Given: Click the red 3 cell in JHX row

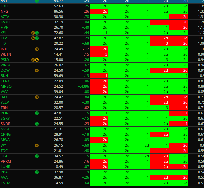Looking at the screenshot, I should 160,43.
